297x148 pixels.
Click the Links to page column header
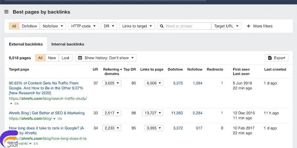pyautogui.click(x=152, y=70)
